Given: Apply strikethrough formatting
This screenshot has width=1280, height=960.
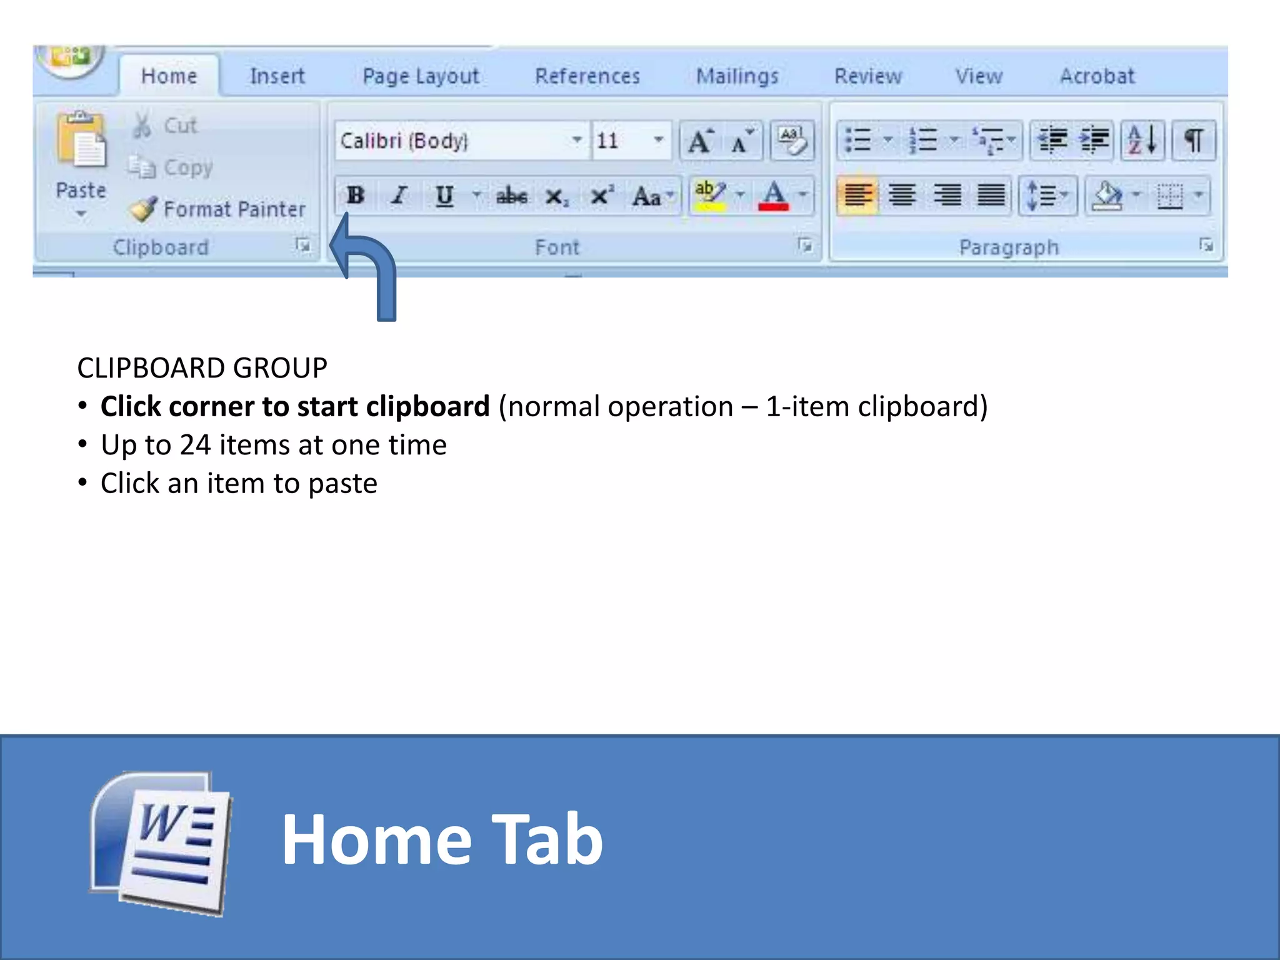Looking at the screenshot, I should click(x=511, y=196).
